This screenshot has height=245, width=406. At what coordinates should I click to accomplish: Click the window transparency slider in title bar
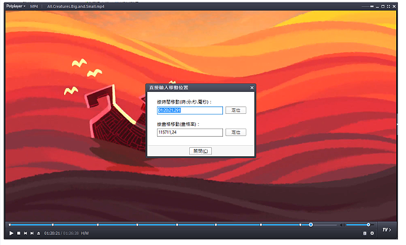coord(368,6)
